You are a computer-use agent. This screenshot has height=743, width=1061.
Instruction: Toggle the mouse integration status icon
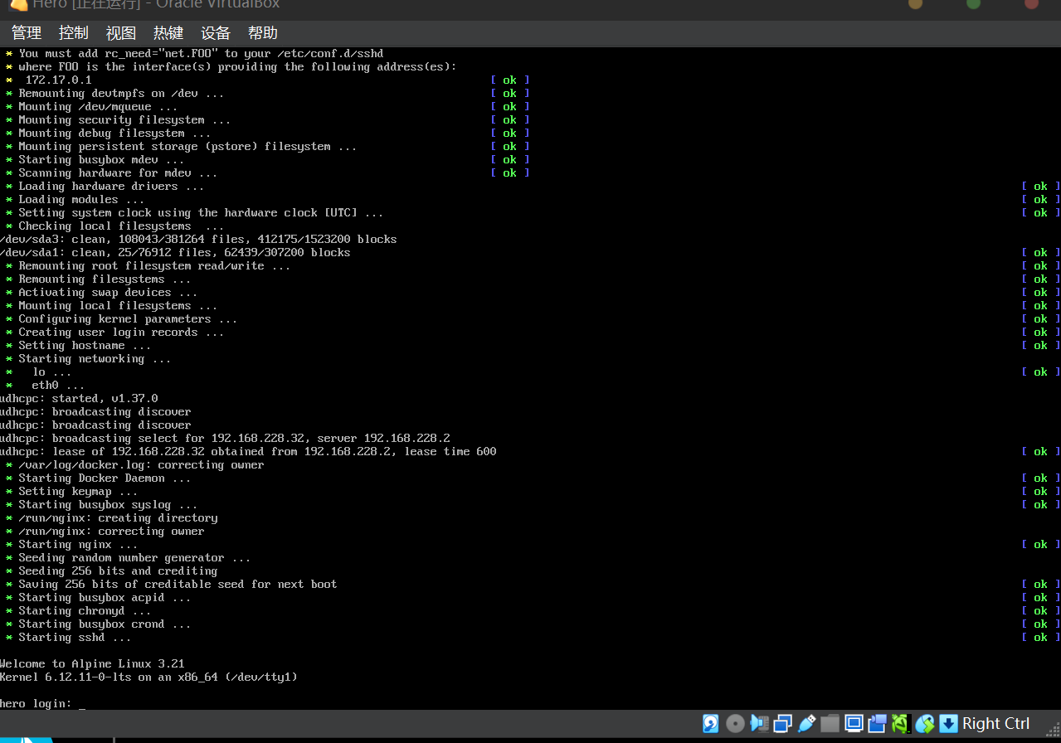pyautogui.click(x=925, y=724)
